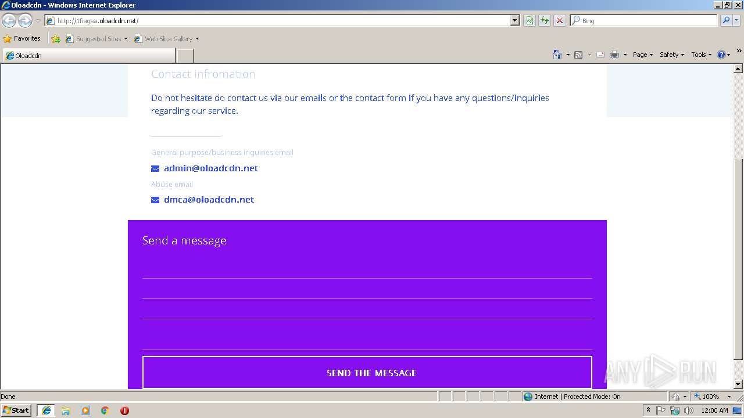This screenshot has height=418, width=744.
Task: Select the Oloadcdn tab
Action: [88, 56]
